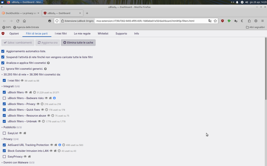Open a new browser tab

[87, 13]
